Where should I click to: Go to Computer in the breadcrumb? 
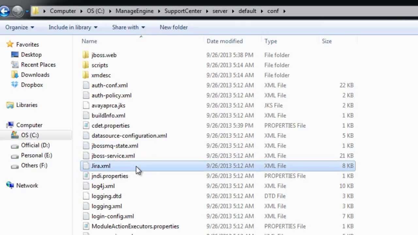pos(63,11)
